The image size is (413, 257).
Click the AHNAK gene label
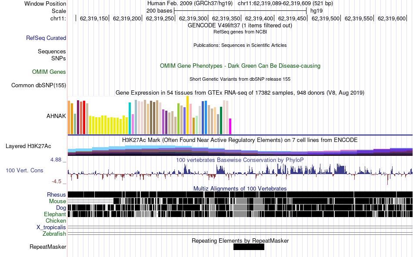(x=56, y=116)
